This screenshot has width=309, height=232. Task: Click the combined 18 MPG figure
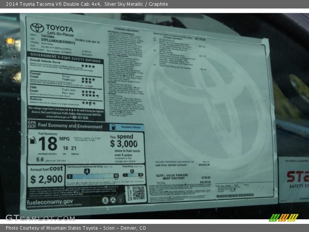coord(48,143)
